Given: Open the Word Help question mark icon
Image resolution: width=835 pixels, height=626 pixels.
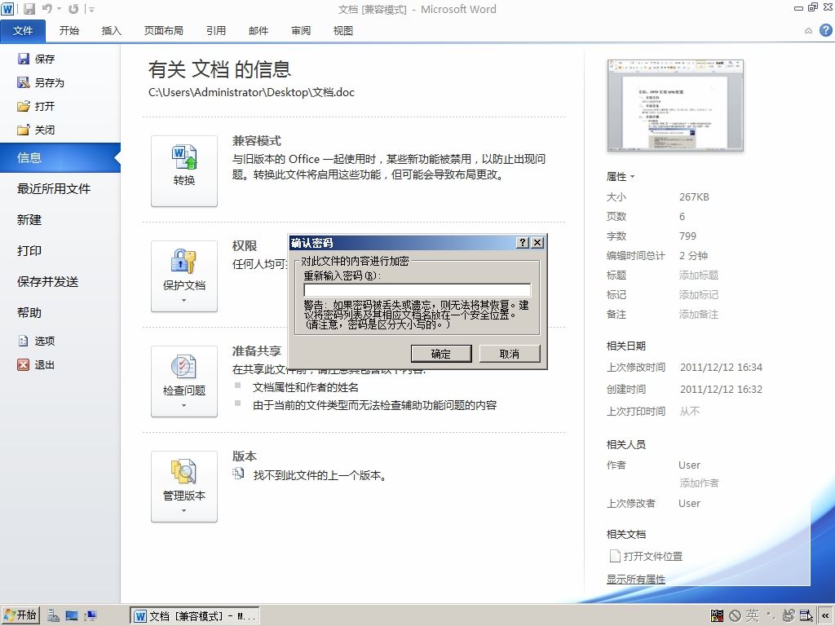Looking at the screenshot, I should [x=825, y=30].
